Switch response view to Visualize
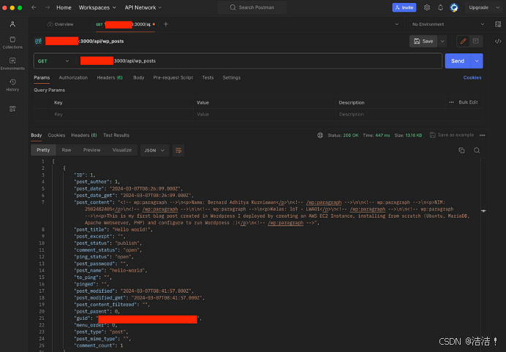The height and width of the screenshot is (352, 506). (122, 150)
